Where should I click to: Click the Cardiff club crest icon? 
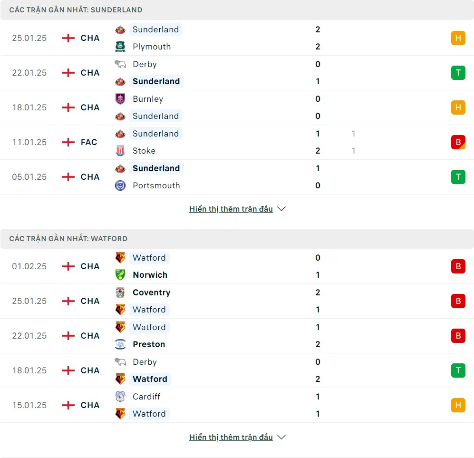coord(120,396)
